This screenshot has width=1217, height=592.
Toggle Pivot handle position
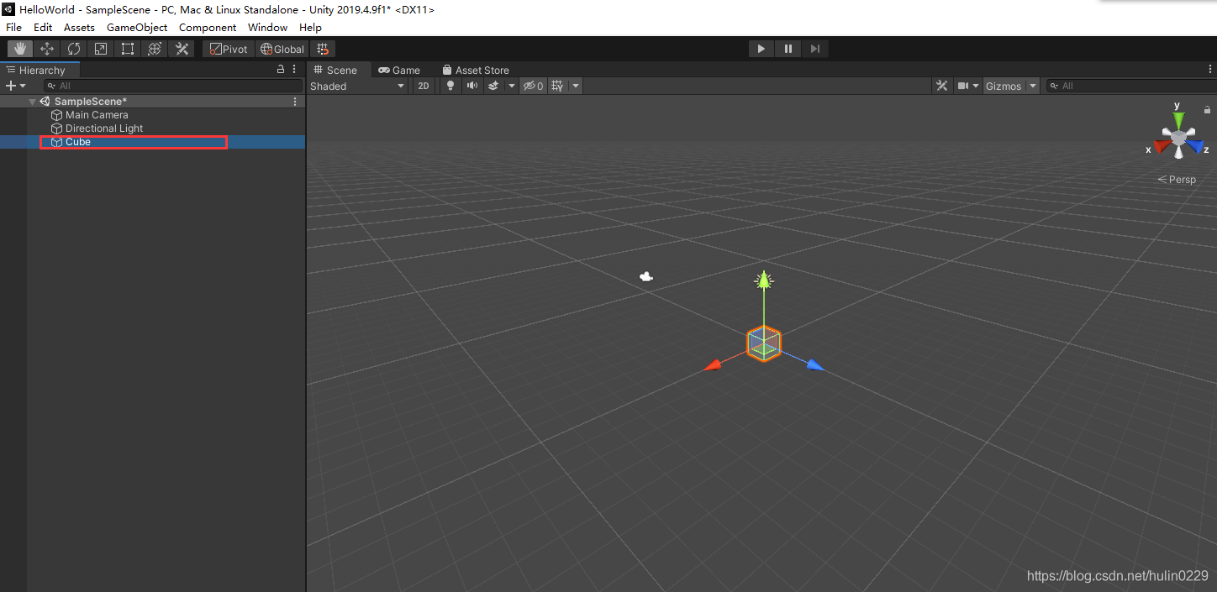click(229, 49)
